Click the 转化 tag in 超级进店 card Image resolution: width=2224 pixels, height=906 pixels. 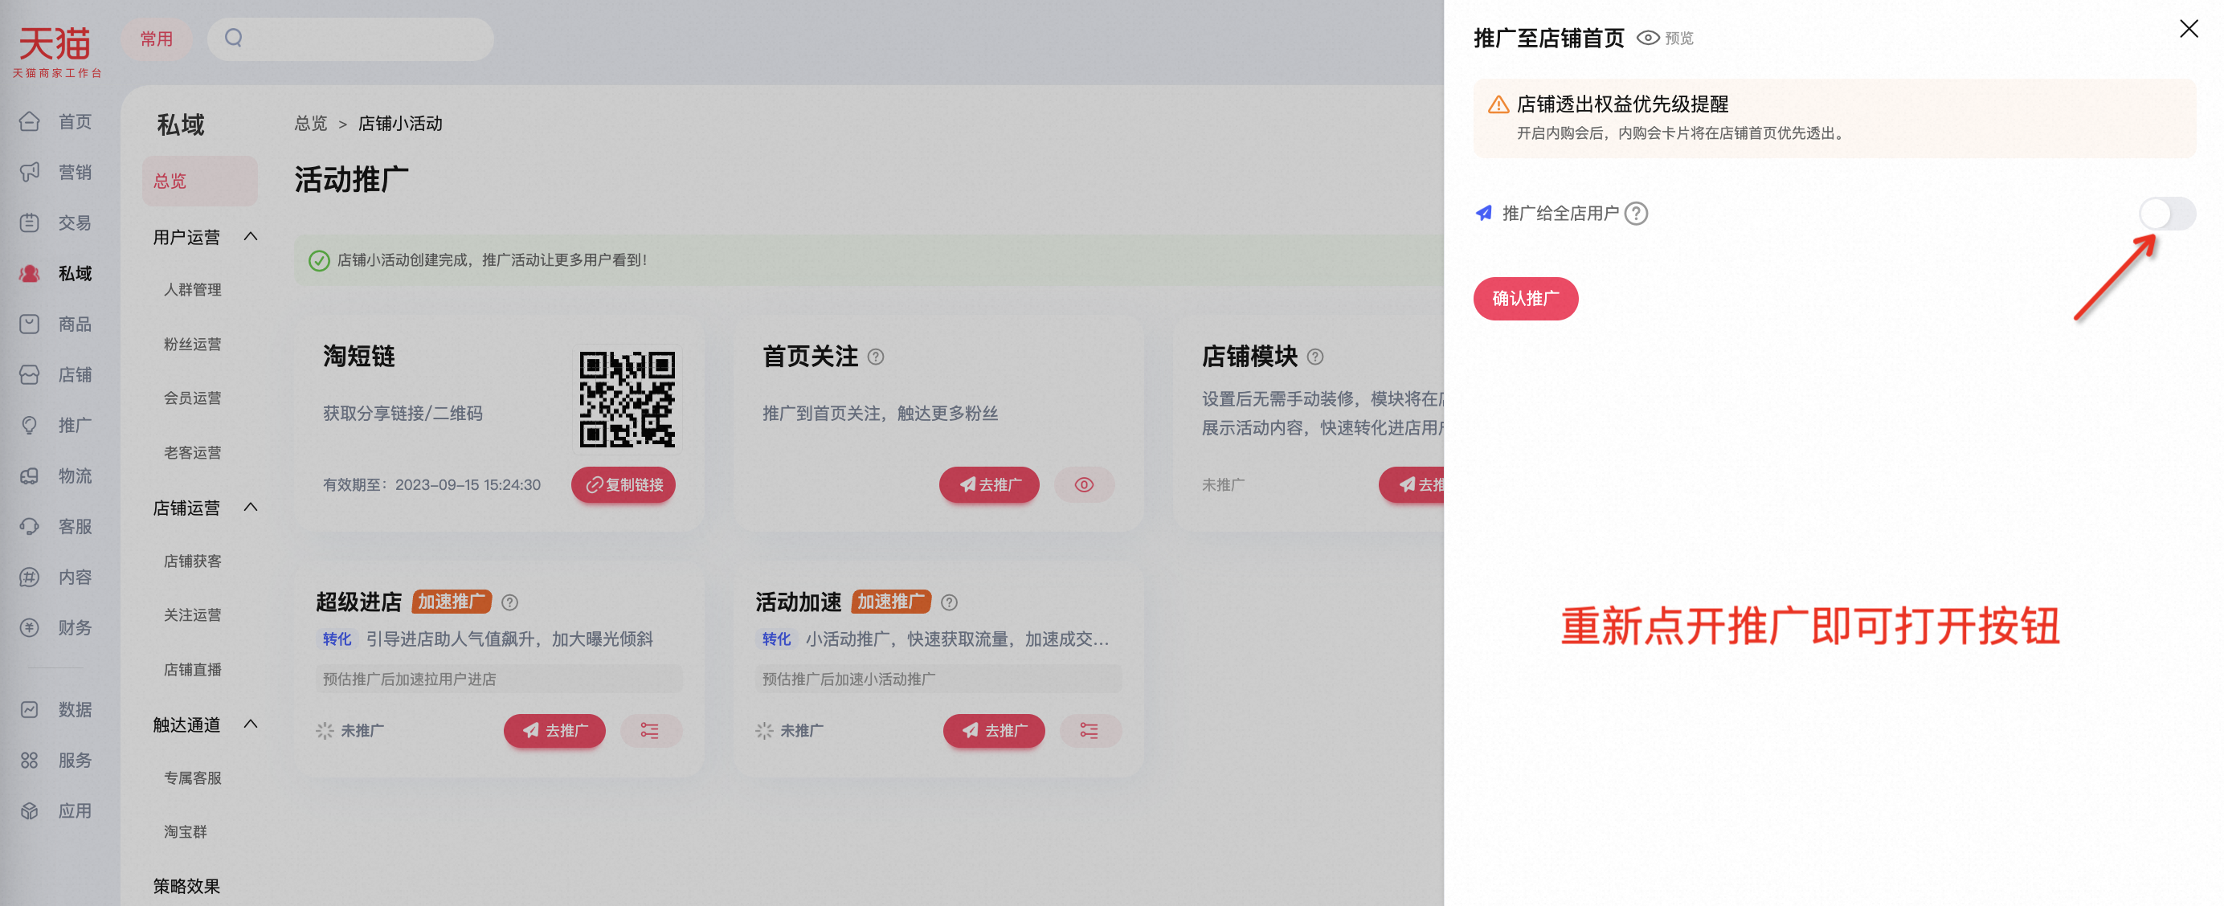pyautogui.click(x=337, y=639)
